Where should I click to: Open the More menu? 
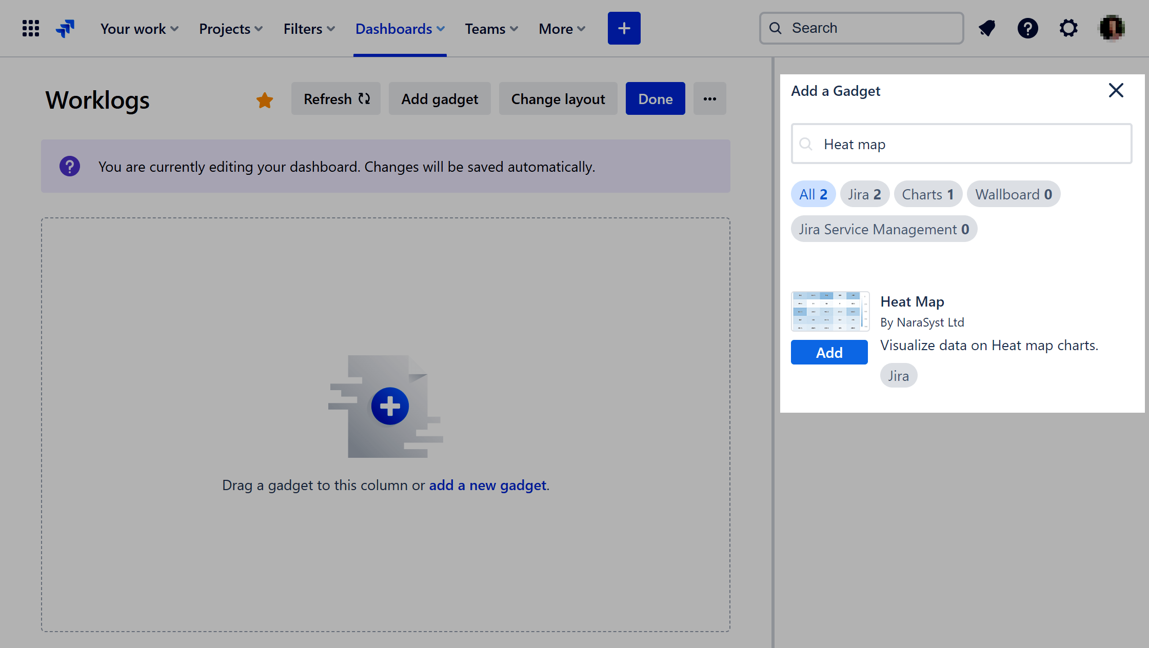point(561,29)
